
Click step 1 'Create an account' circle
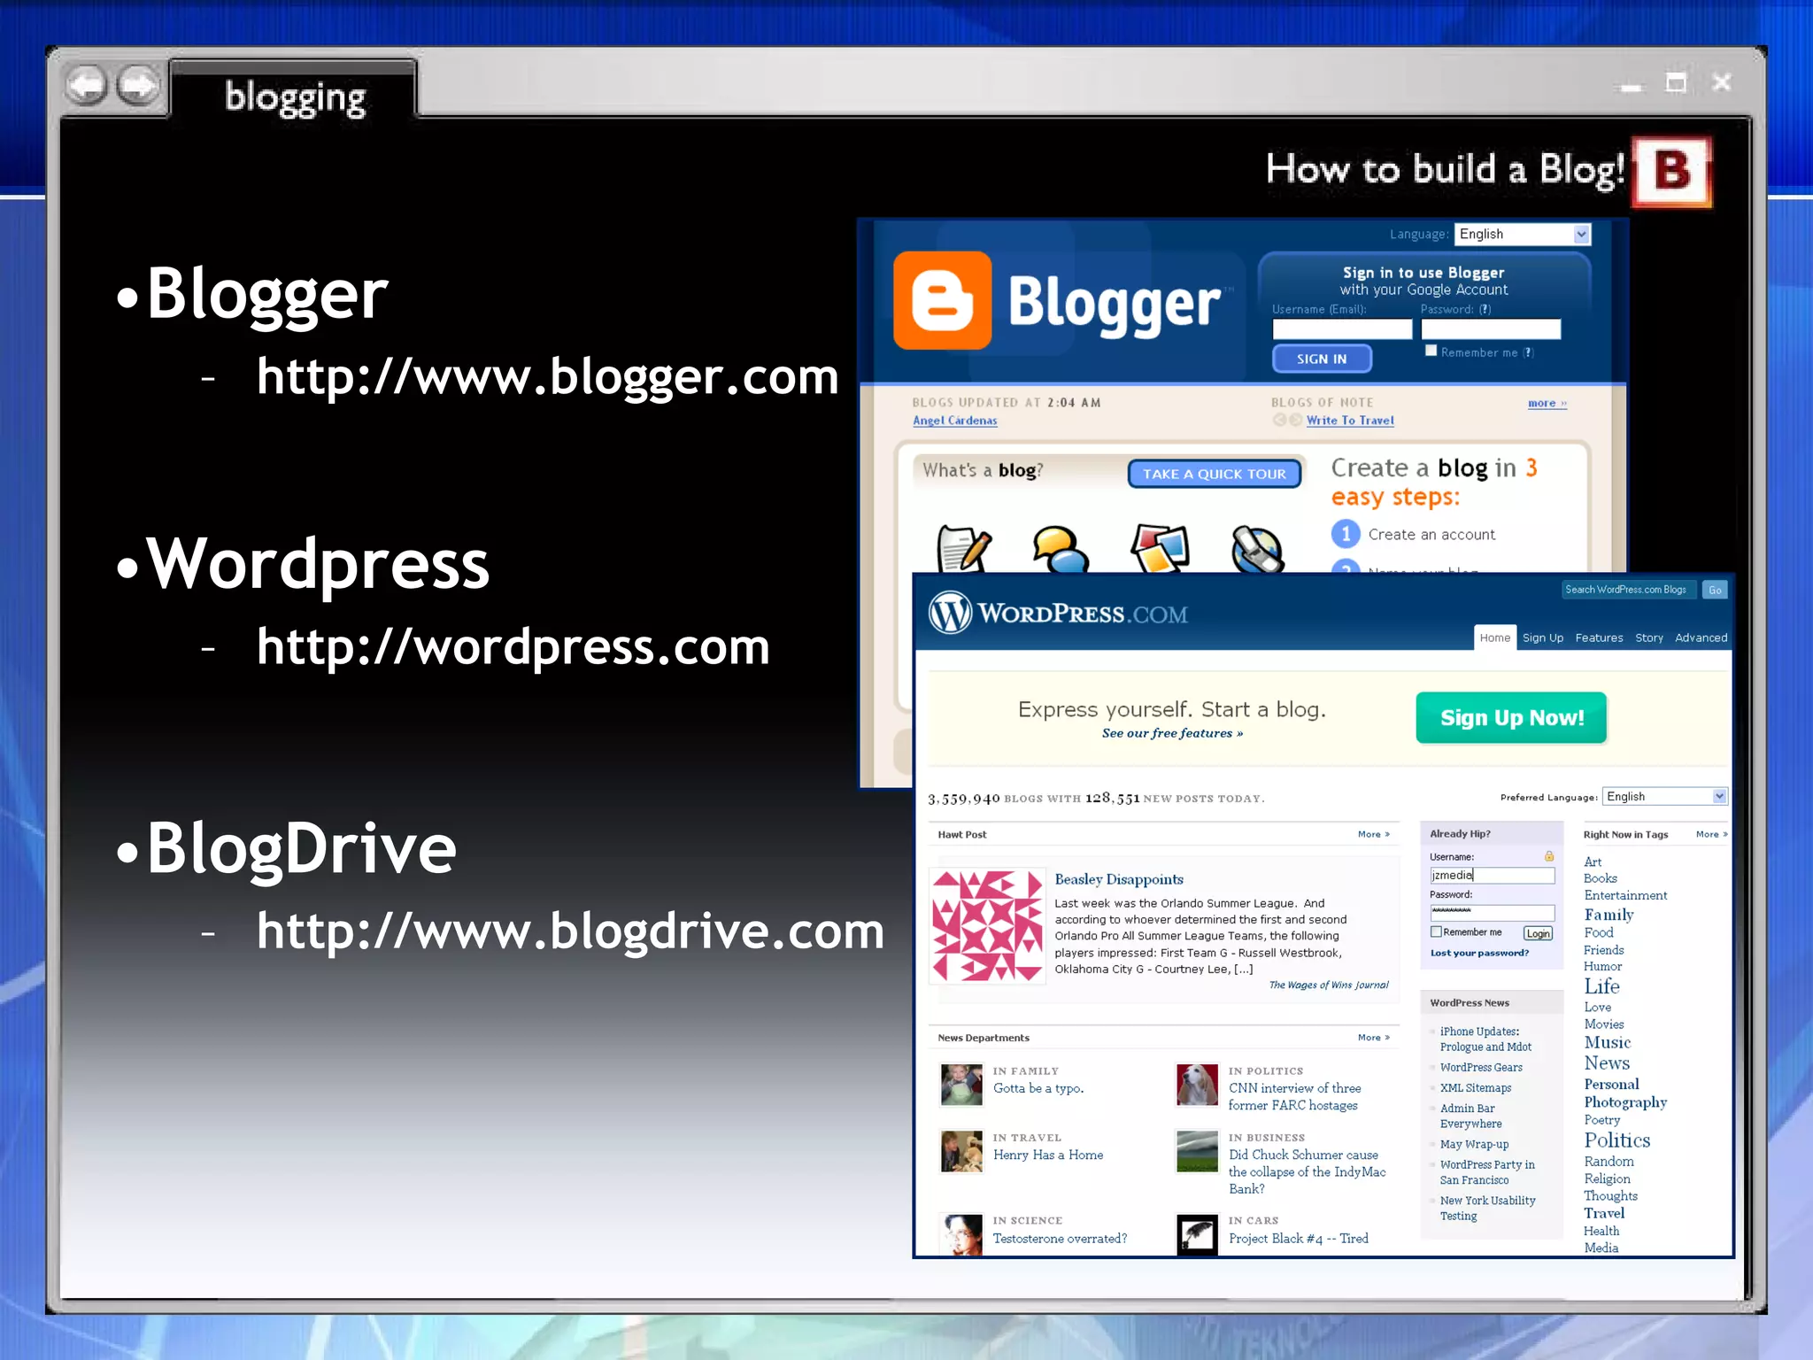(x=1346, y=534)
